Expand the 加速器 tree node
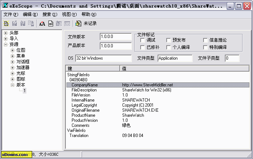The height and width of the screenshot is (159, 253). click(x=12, y=68)
